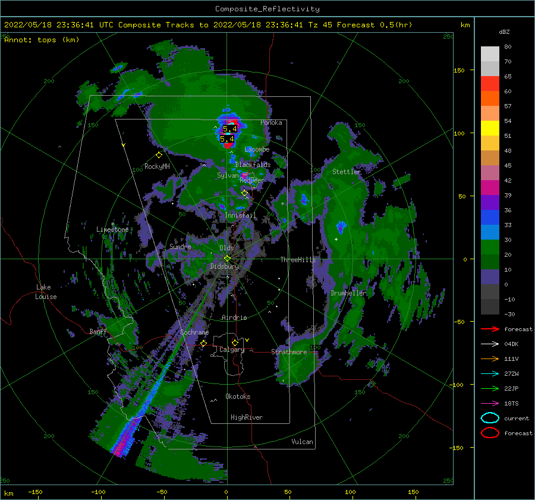Click the Limestone label
The height and width of the screenshot is (500, 535).
point(112,229)
